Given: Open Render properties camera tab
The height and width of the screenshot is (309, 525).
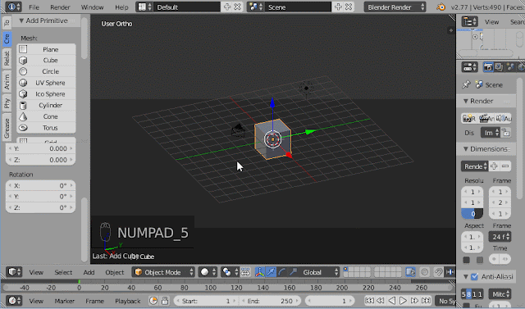Looking at the screenshot, I should tap(488, 67).
